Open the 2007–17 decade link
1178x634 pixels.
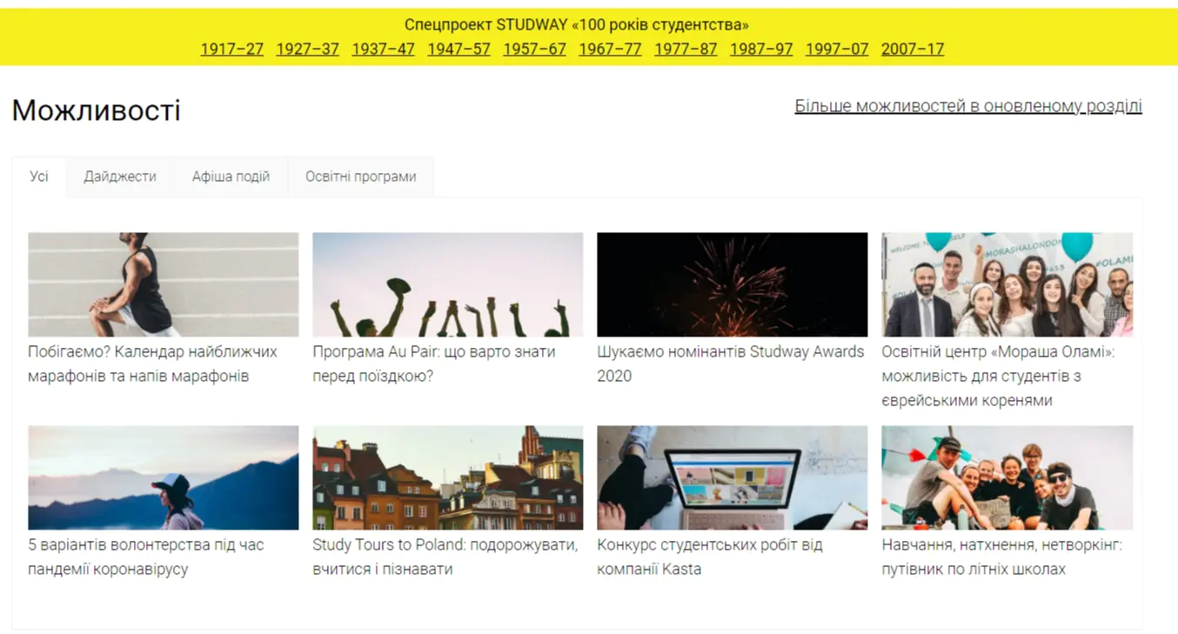(912, 49)
